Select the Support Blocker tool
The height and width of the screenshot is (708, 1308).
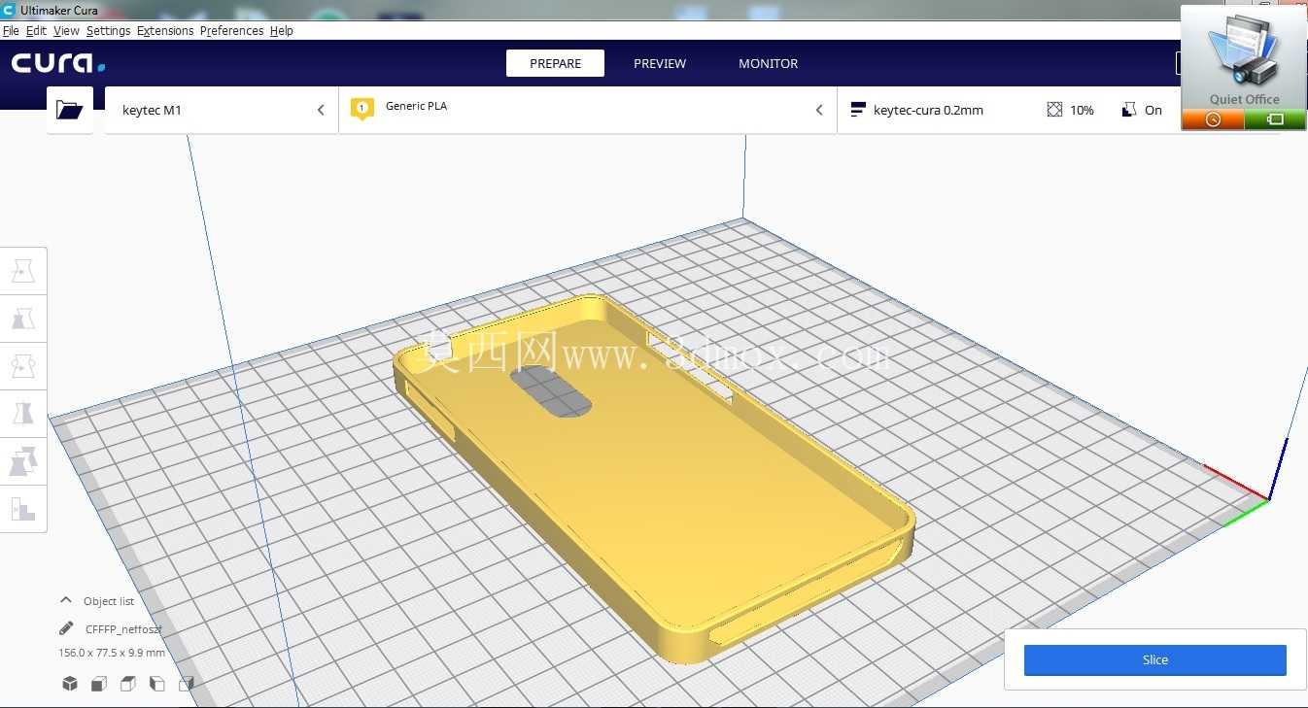(23, 508)
